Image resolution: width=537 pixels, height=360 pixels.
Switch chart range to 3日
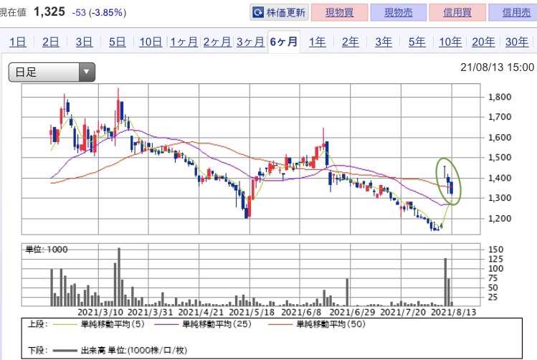click(x=84, y=42)
